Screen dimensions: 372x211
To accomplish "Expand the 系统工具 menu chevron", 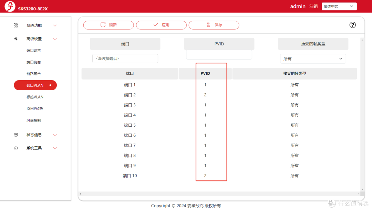I will [55, 148].
